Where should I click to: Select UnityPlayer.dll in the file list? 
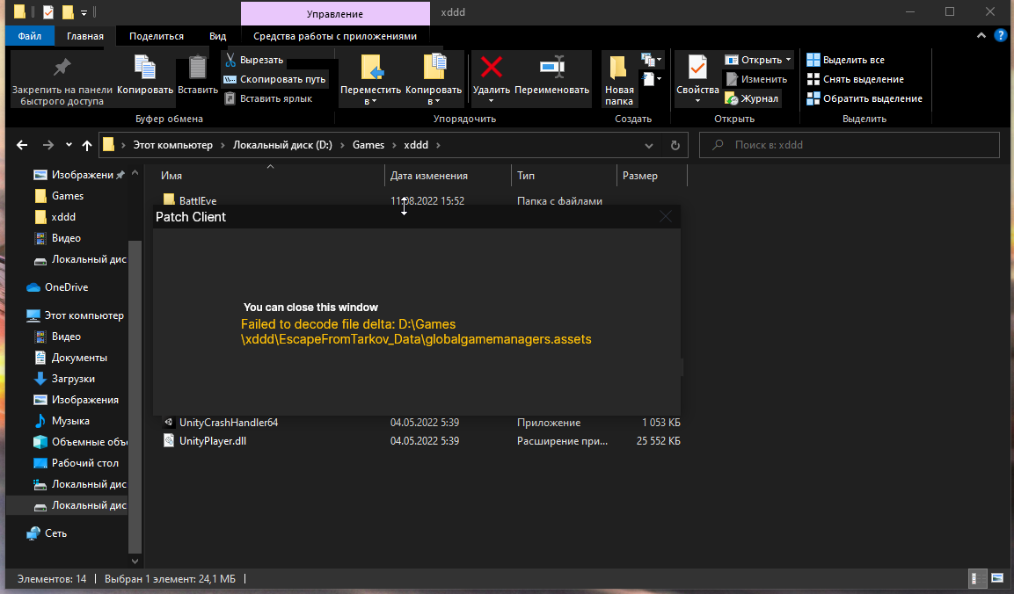[212, 441]
